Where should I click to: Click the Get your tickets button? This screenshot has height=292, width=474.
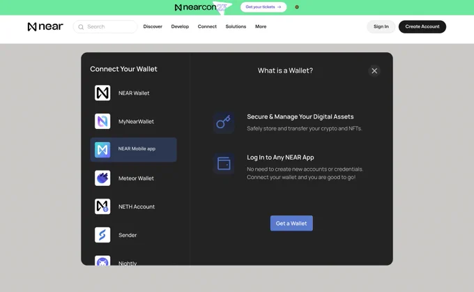[263, 7]
